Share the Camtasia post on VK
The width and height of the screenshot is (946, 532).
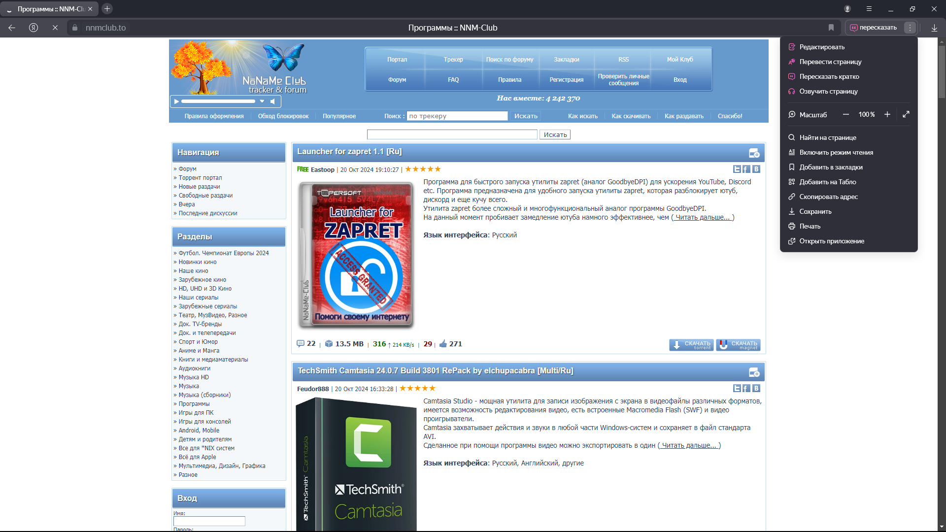click(756, 388)
